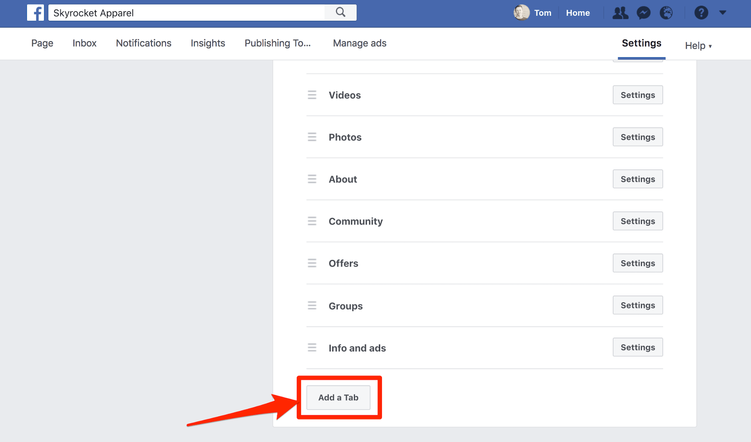Viewport: 751px width, 442px height.
Task: Click the Facebook home logo
Action: click(x=35, y=12)
